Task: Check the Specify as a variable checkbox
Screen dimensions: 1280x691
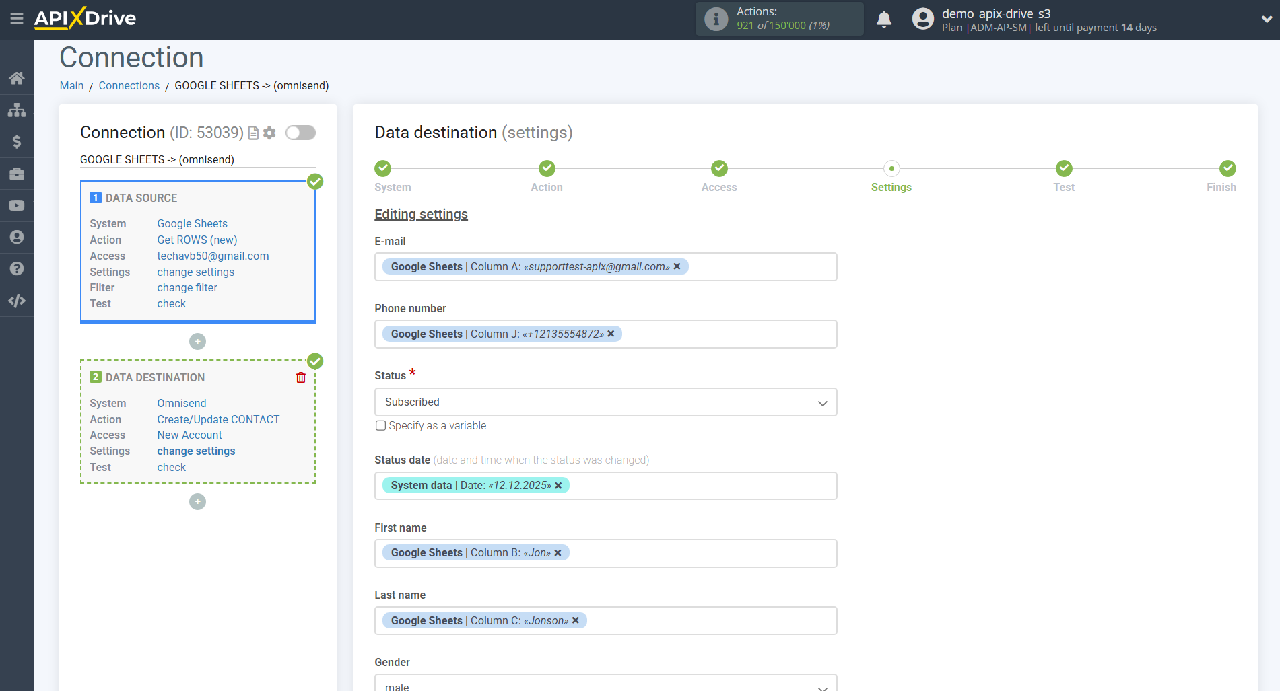Action: (x=380, y=425)
